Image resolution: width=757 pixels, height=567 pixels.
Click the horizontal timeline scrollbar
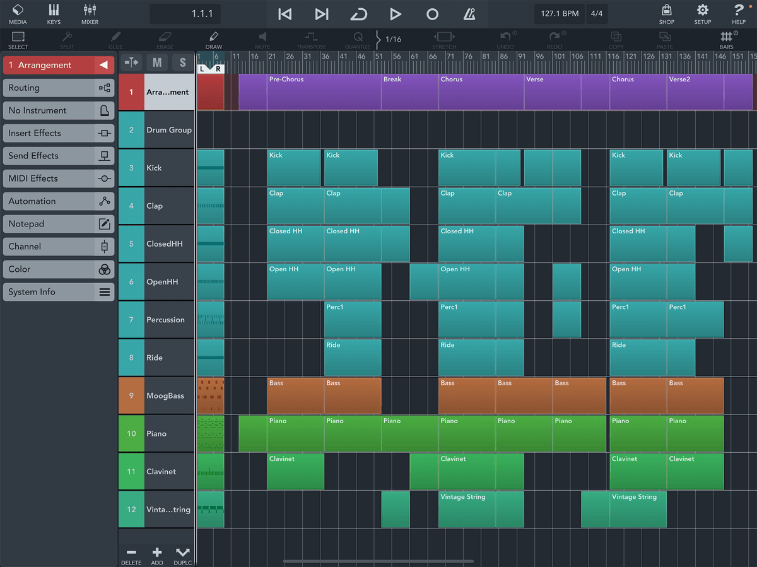pyautogui.click(x=378, y=561)
